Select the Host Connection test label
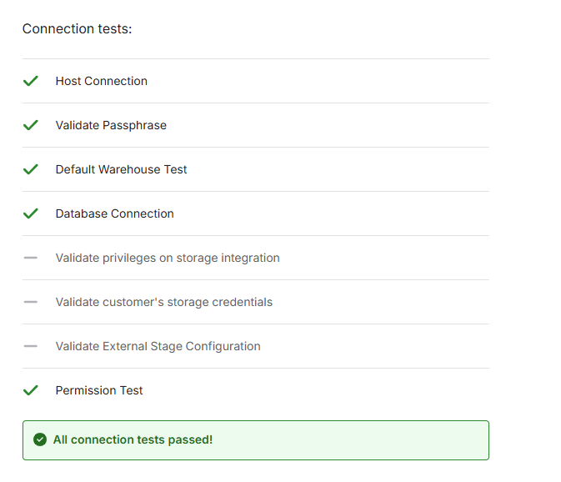 [102, 81]
